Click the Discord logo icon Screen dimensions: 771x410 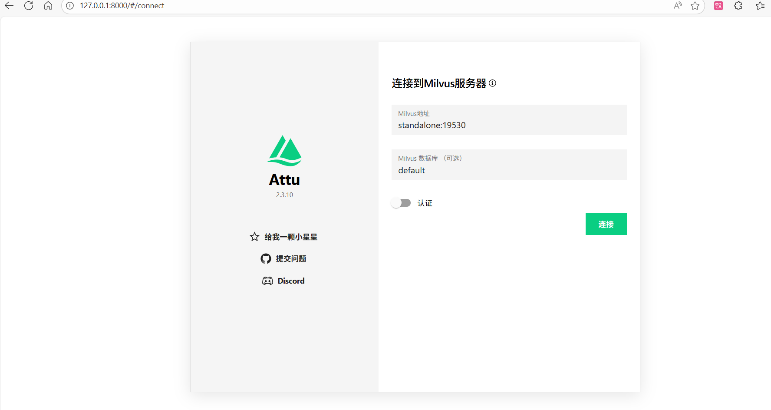click(267, 281)
